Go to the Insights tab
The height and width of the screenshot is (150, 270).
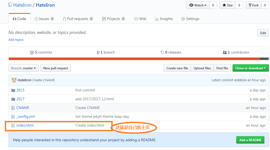click(x=164, y=19)
